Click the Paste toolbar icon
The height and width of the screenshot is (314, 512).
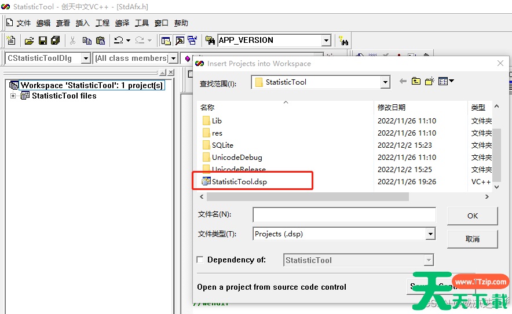tap(101, 41)
